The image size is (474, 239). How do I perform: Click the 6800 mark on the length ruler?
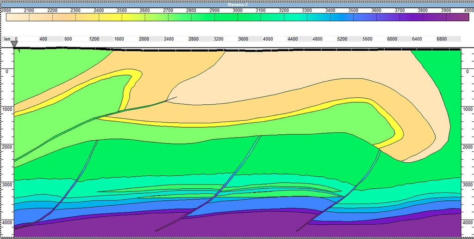(x=442, y=39)
